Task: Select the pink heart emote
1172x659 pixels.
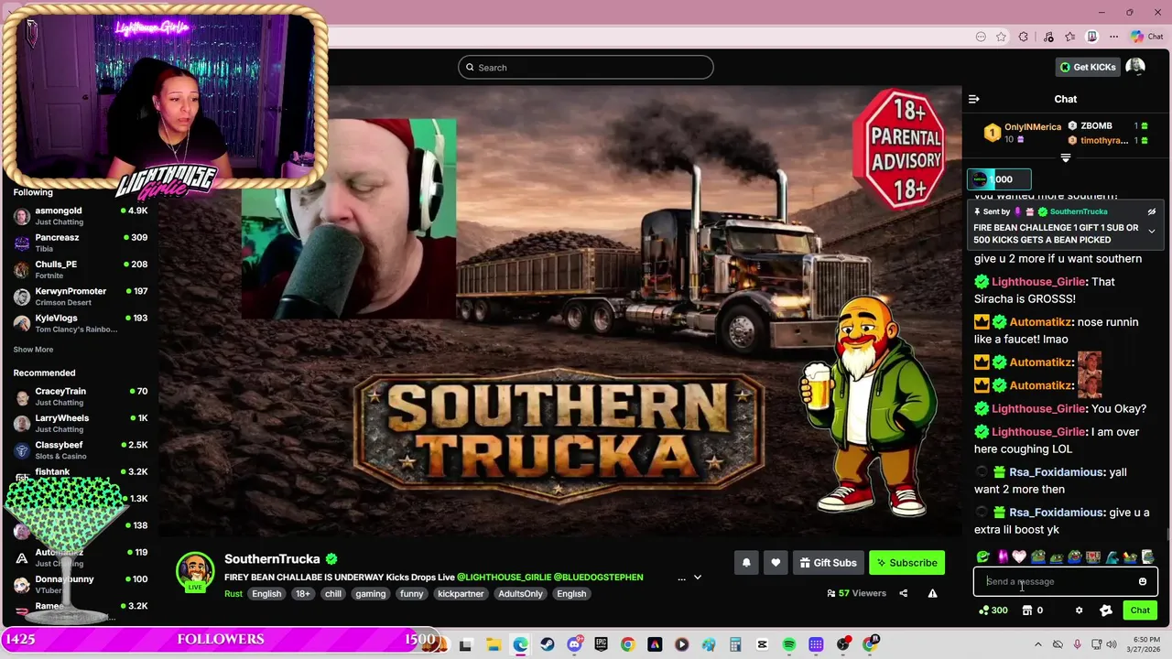Action: [x=1019, y=556]
